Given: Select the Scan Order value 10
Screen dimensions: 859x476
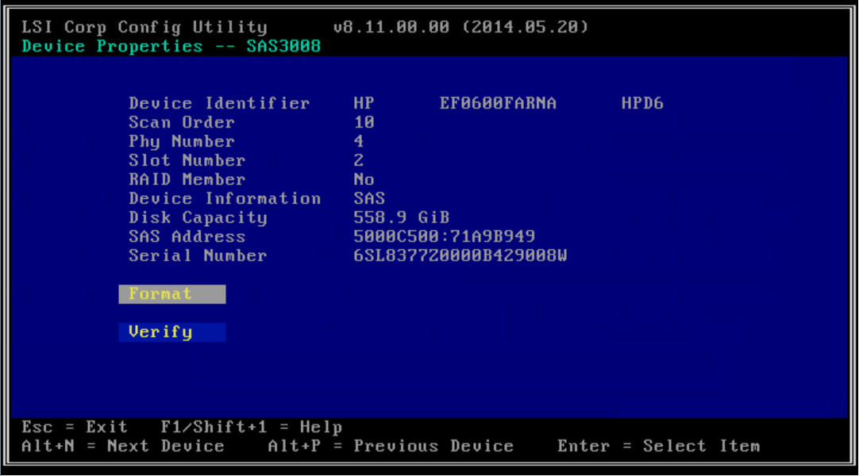Looking at the screenshot, I should (x=364, y=122).
